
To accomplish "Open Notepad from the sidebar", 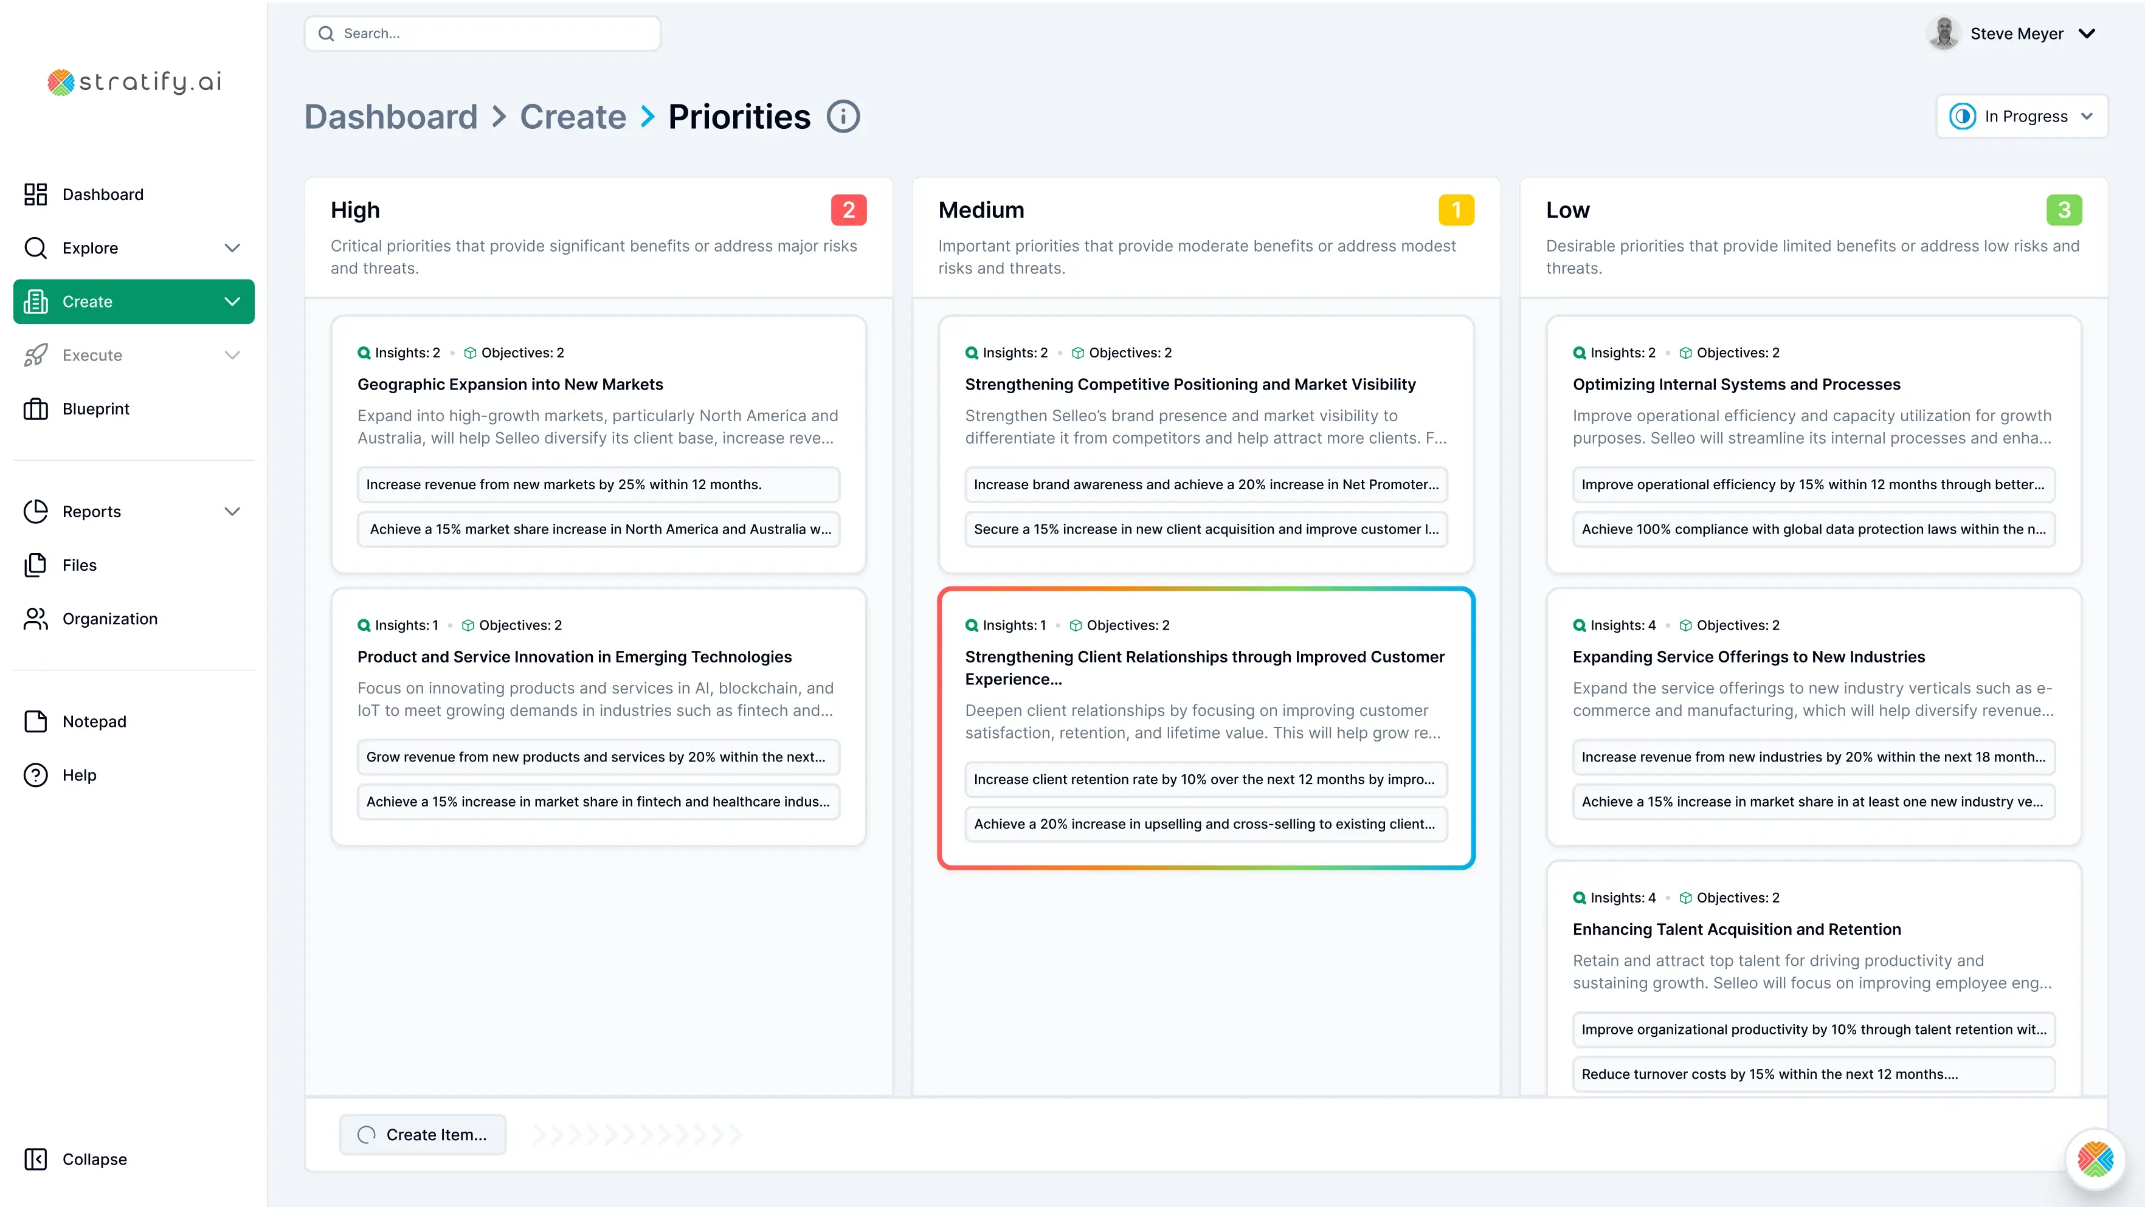I will [x=94, y=721].
